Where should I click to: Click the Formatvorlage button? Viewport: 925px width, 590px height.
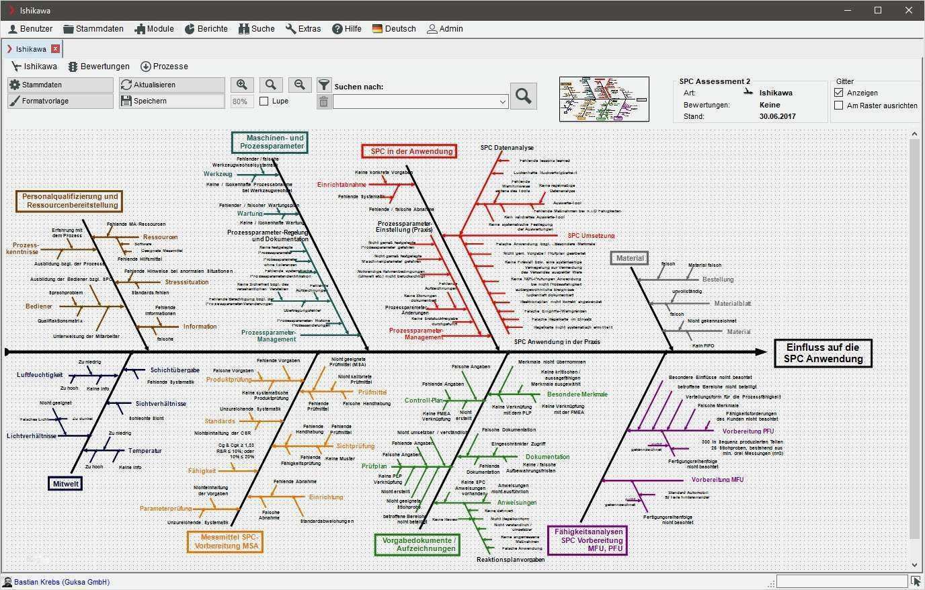pos(61,101)
